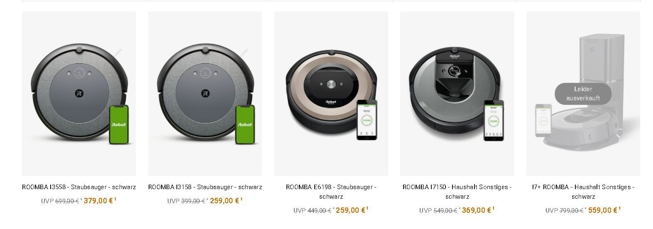Click the 259,00 € price of ROOMBA I3158
The image size is (653, 229).
225,201
